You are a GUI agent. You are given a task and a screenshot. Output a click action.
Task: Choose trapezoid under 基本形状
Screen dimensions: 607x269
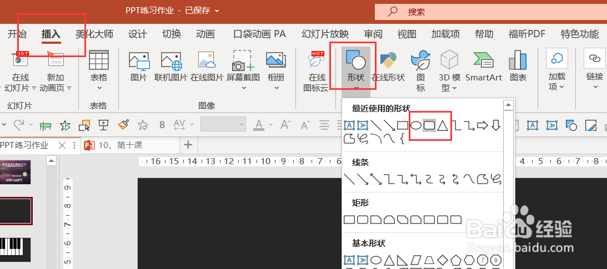tap(429, 260)
